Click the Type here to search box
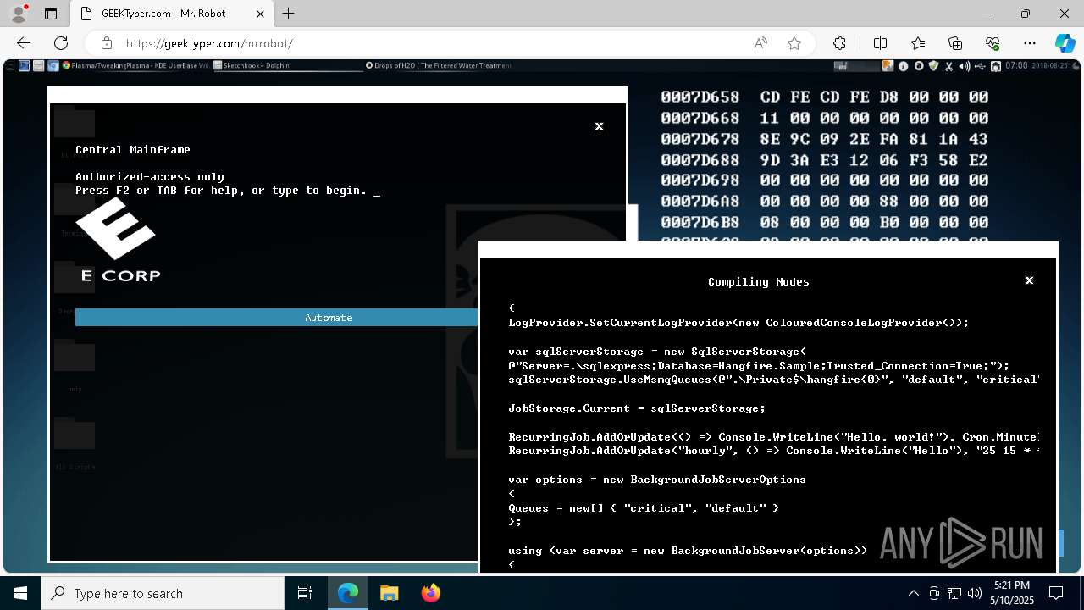The image size is (1084, 610). tap(163, 593)
